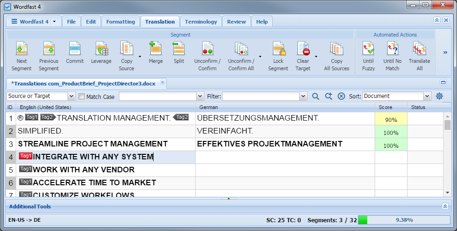Clear Target of the segment
The height and width of the screenshot is (231, 457).
click(x=303, y=56)
